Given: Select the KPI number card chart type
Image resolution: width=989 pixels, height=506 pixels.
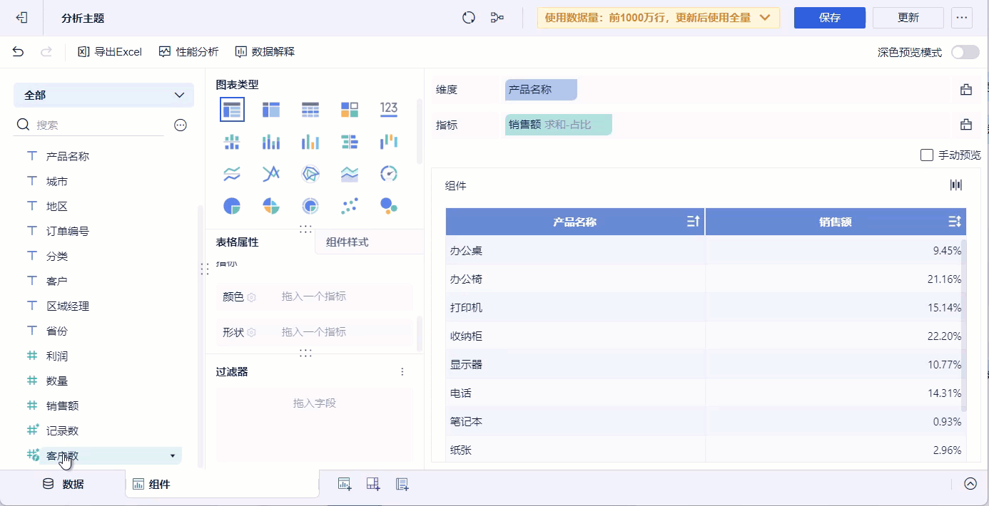Looking at the screenshot, I should click(x=389, y=109).
